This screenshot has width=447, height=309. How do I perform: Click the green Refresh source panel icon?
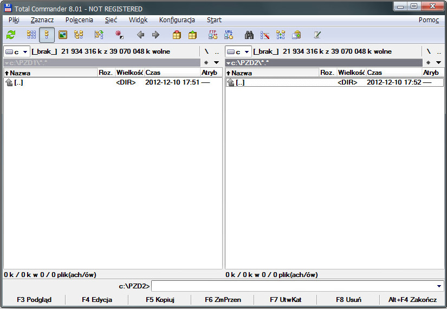click(11, 35)
